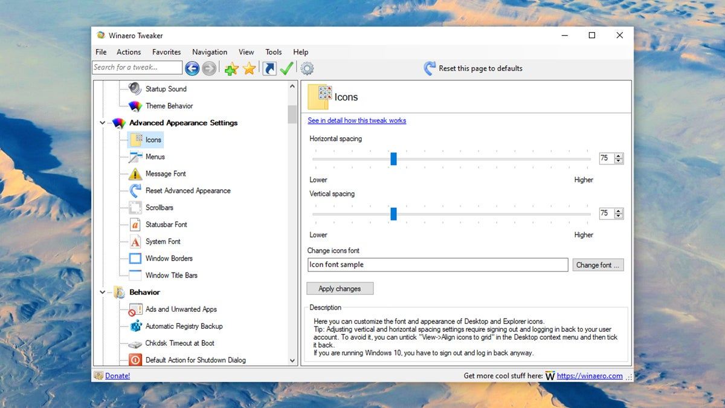
Task: Click the Vertical spacing slider handle
Action: point(393,213)
